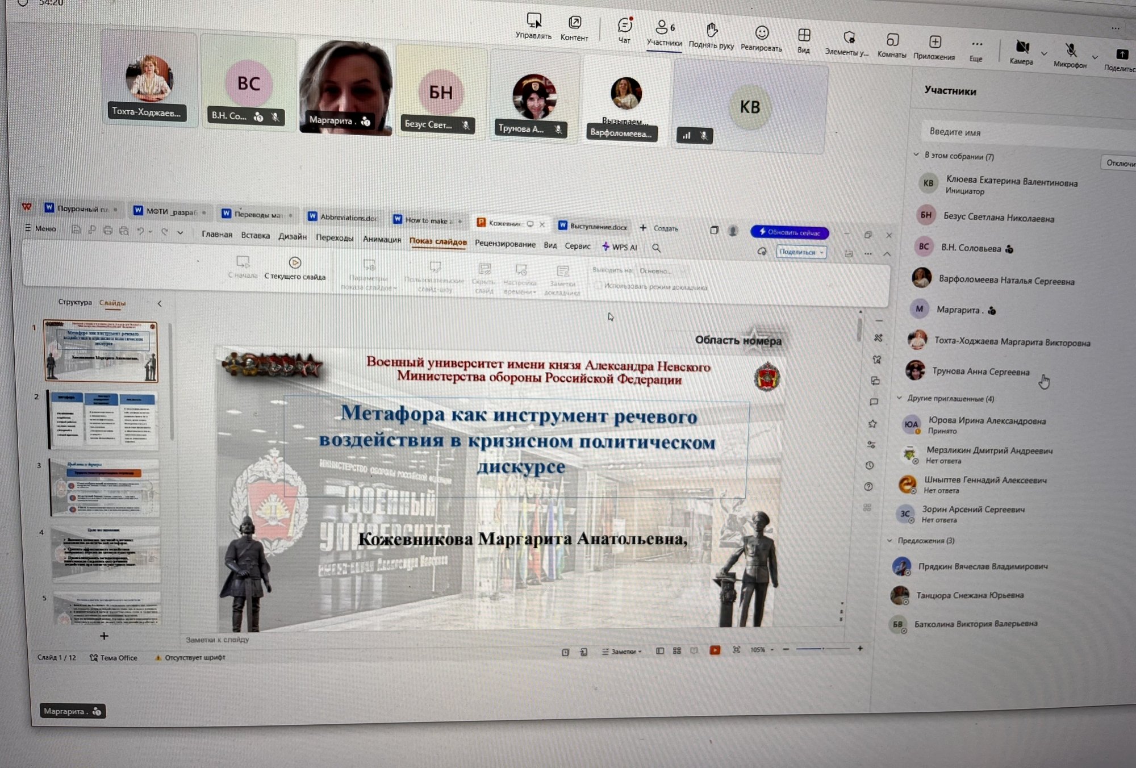
Task: Open the Rooms icon
Action: click(892, 40)
